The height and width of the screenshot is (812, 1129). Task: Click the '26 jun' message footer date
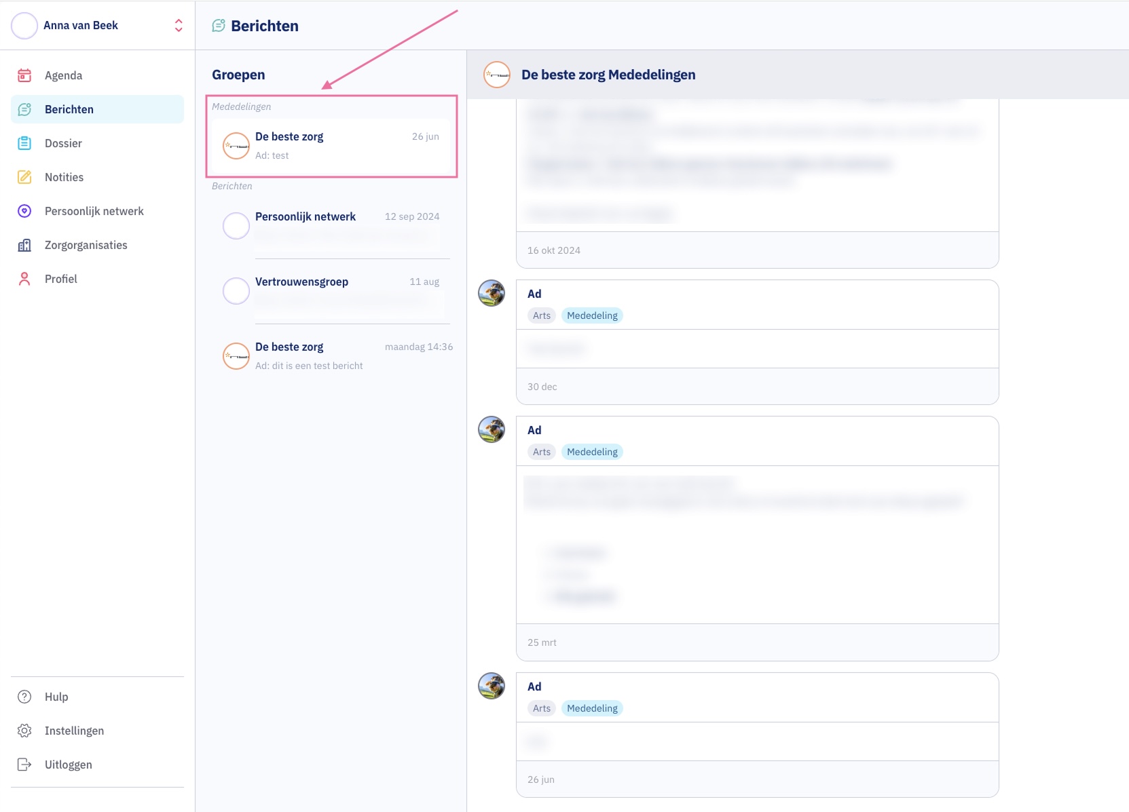541,779
